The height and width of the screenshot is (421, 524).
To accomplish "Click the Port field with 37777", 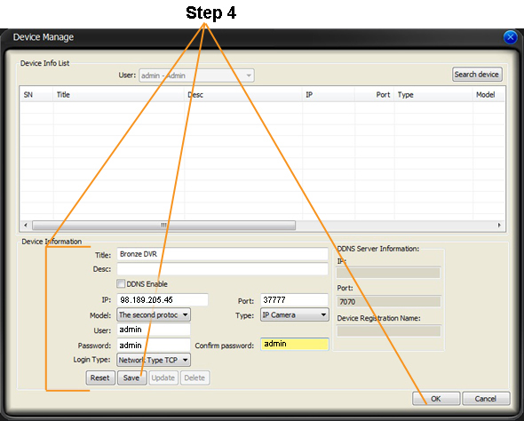I will 294,299.
